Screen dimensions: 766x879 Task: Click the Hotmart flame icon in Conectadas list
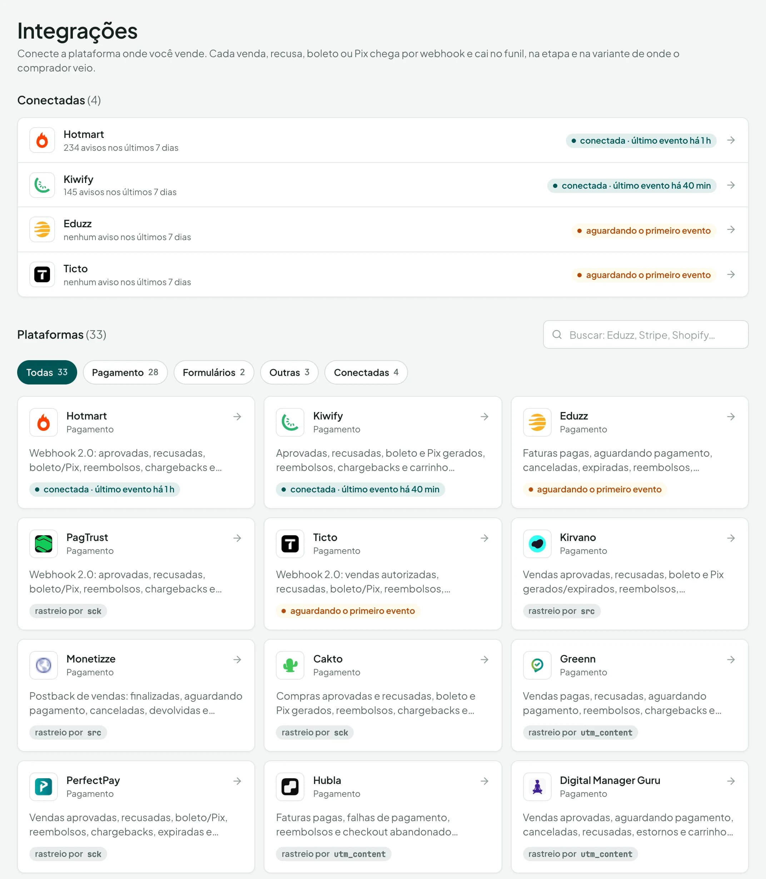(42, 140)
